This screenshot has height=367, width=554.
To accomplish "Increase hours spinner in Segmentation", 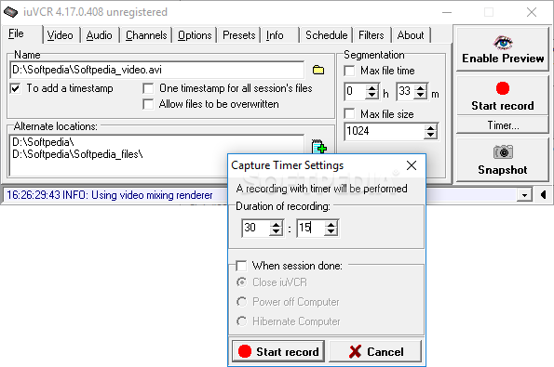I will coord(372,87).
